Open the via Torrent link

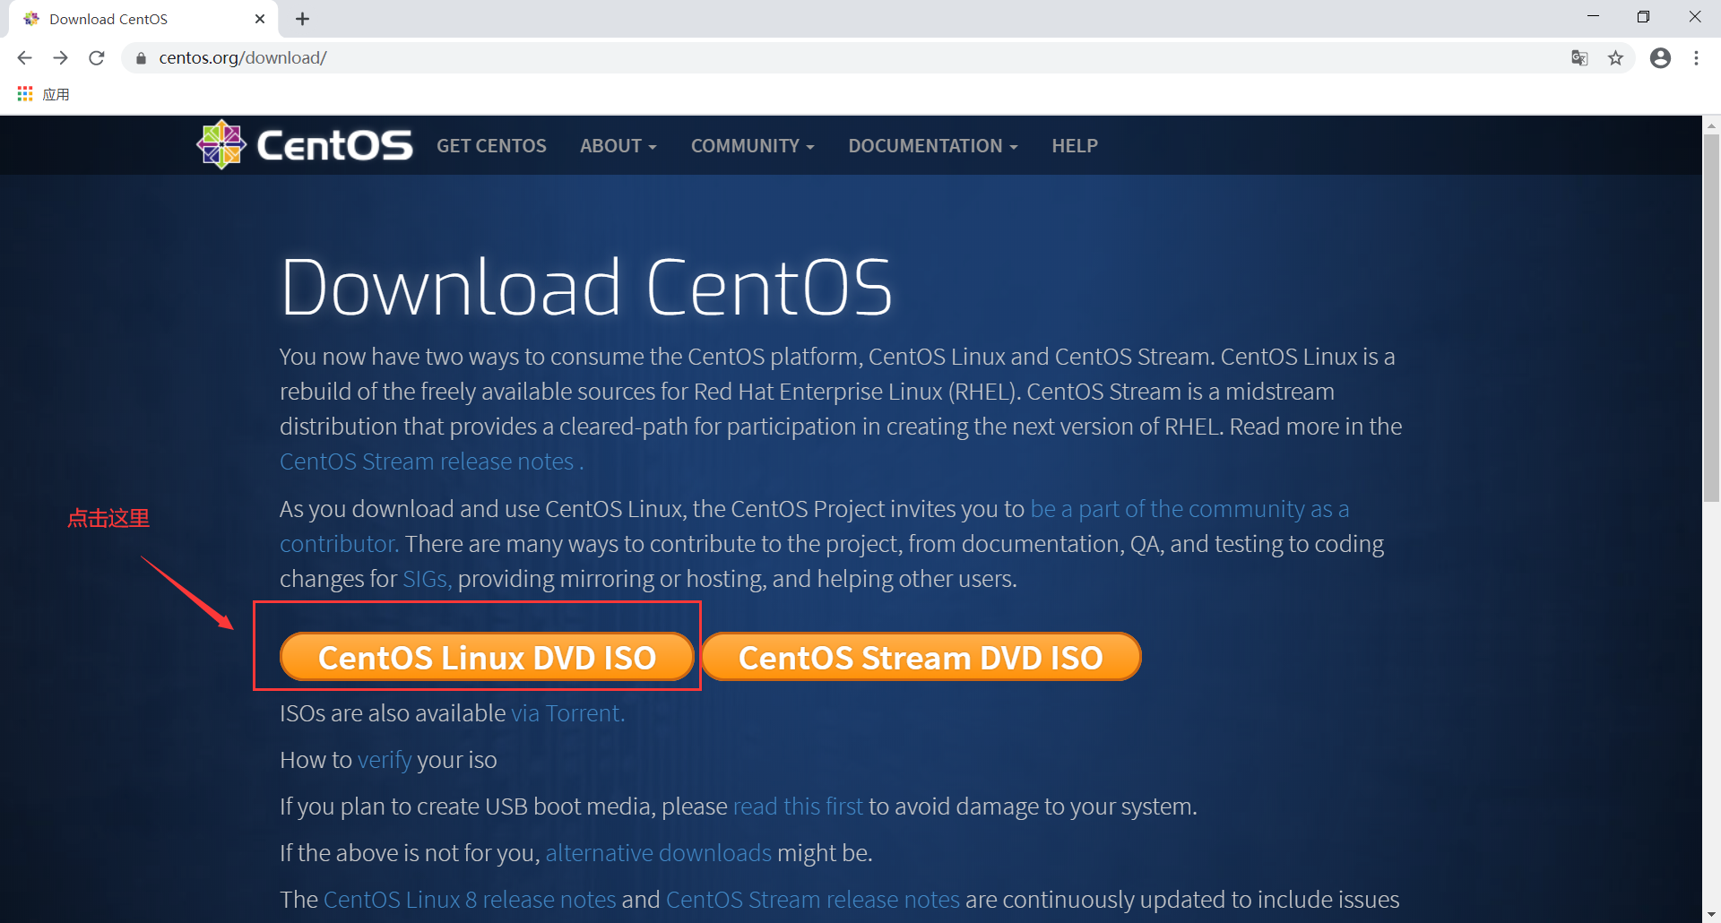(x=567, y=713)
